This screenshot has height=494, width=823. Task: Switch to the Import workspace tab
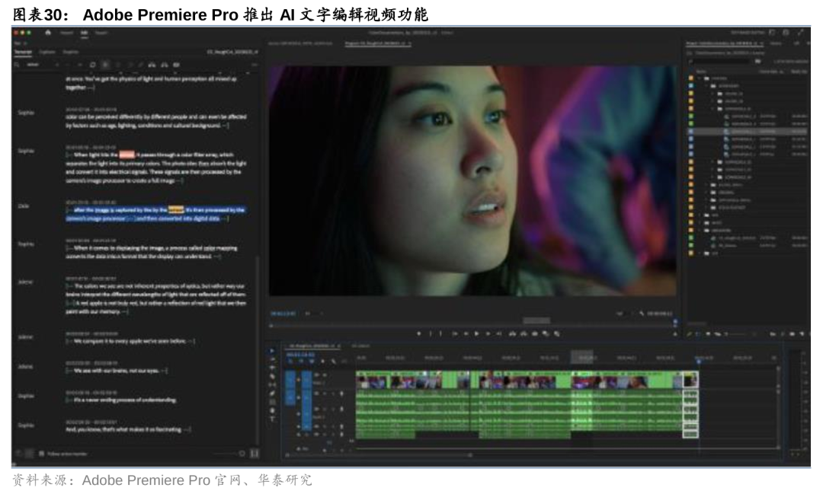point(66,33)
